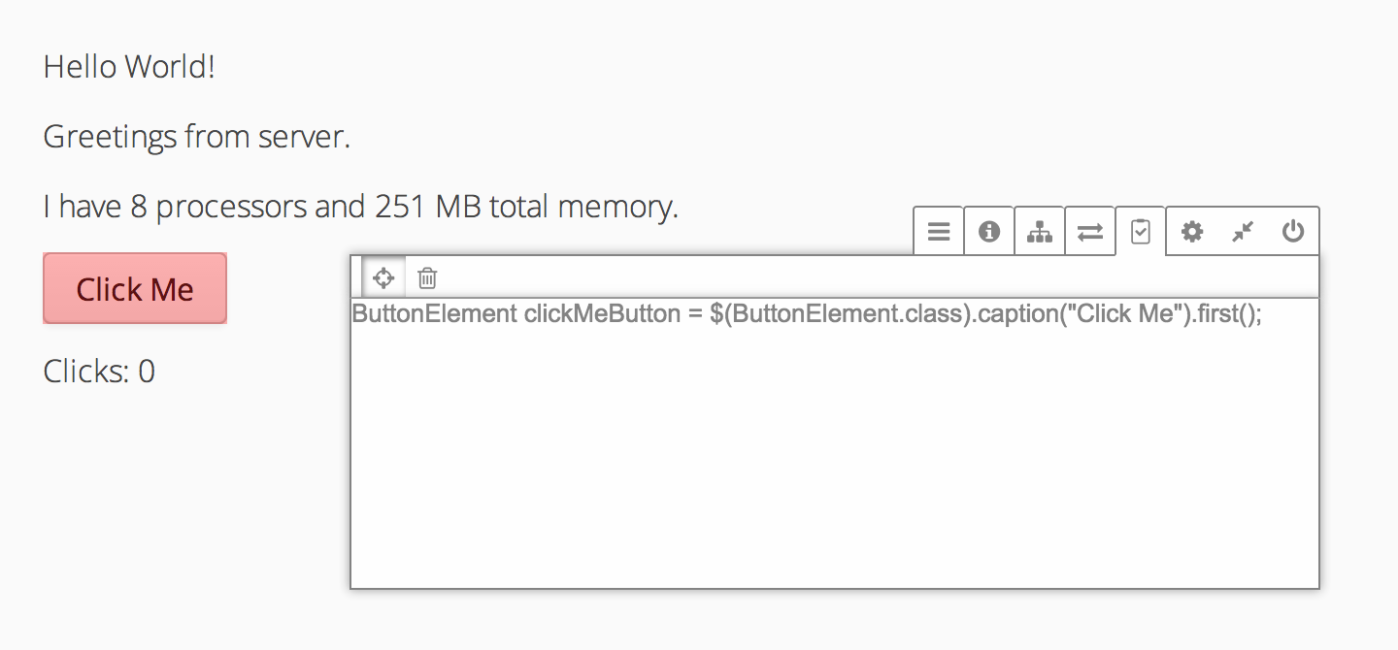Screen dimensions: 1398x650
Task: Click the Hello World! label
Action: click(x=129, y=67)
